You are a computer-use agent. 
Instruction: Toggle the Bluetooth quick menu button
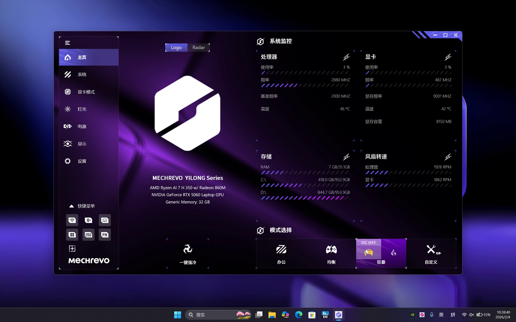(88, 220)
